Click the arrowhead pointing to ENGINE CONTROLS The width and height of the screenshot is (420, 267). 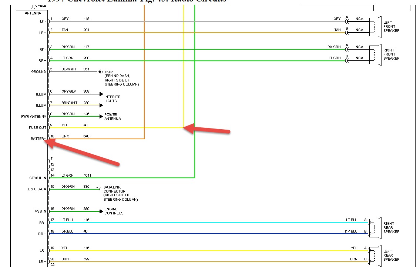tap(101, 211)
